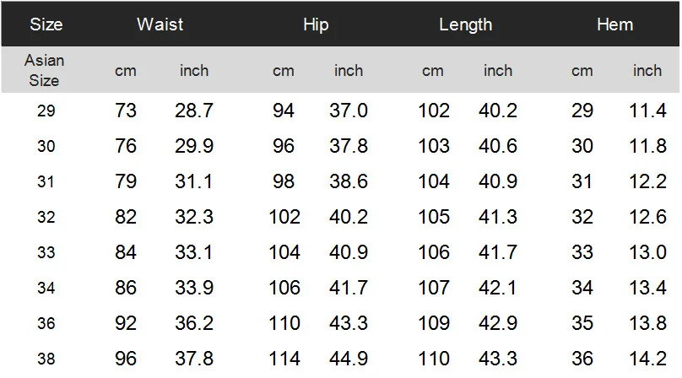Select size 30 row label
Viewport: 682px width, 378px height.
46,146
